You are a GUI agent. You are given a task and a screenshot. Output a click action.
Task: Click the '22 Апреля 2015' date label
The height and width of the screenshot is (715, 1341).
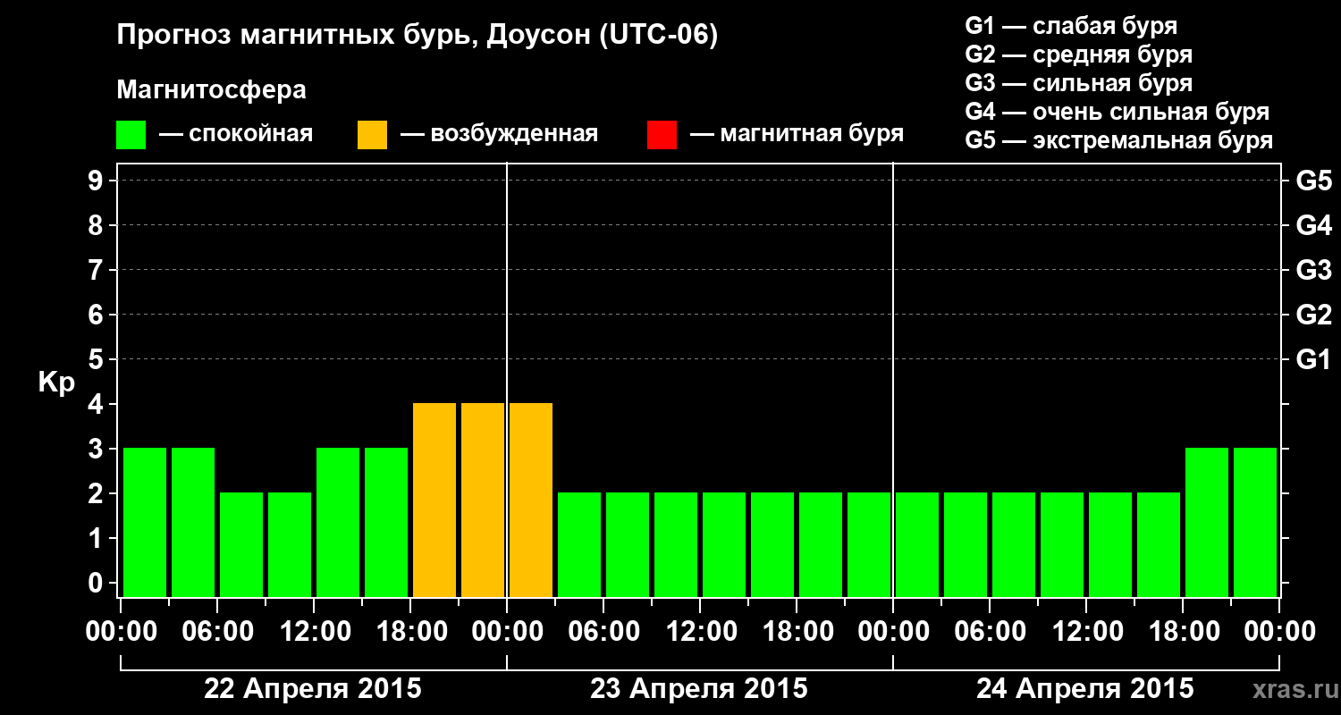pos(313,689)
